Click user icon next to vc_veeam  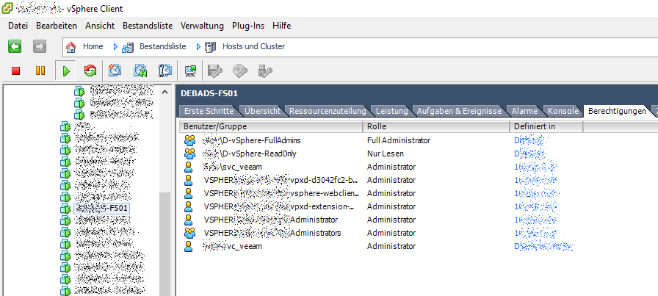[189, 247]
